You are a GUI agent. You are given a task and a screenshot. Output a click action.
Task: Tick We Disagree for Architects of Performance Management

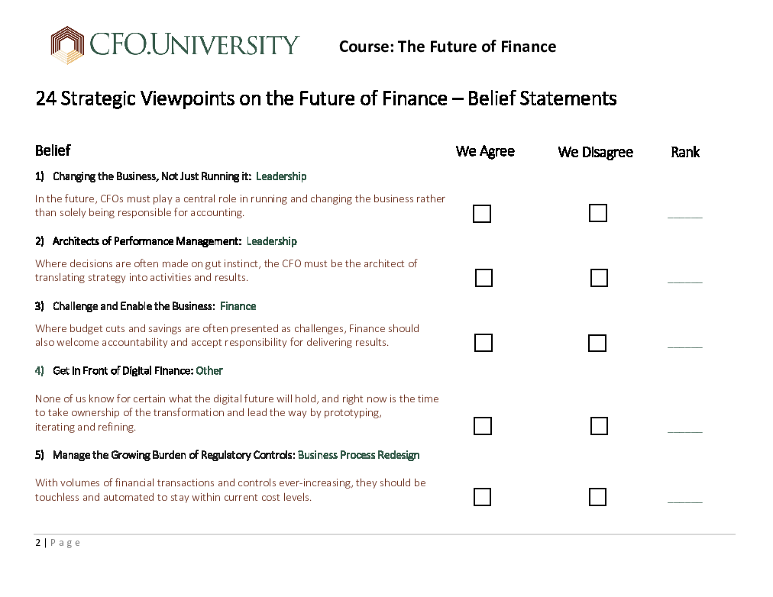pyautogui.click(x=599, y=278)
